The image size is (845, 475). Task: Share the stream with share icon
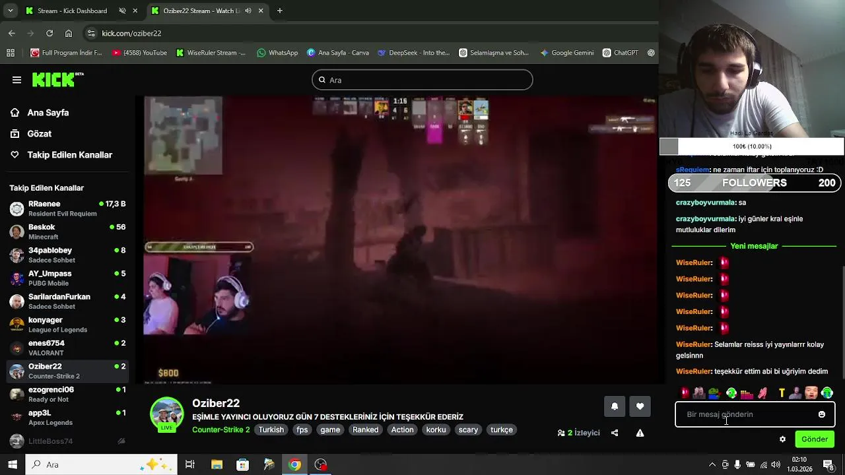(615, 433)
